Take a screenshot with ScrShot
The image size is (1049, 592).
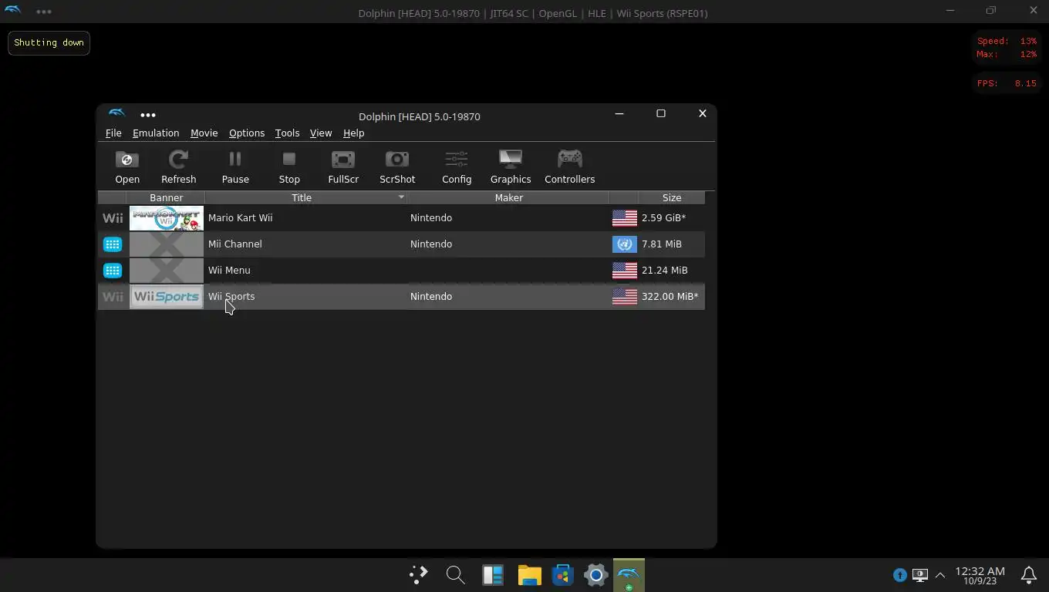point(397,166)
